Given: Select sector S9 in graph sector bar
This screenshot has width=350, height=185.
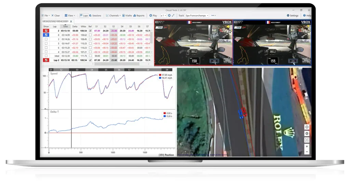Looking at the screenshot, I should click(167, 70).
